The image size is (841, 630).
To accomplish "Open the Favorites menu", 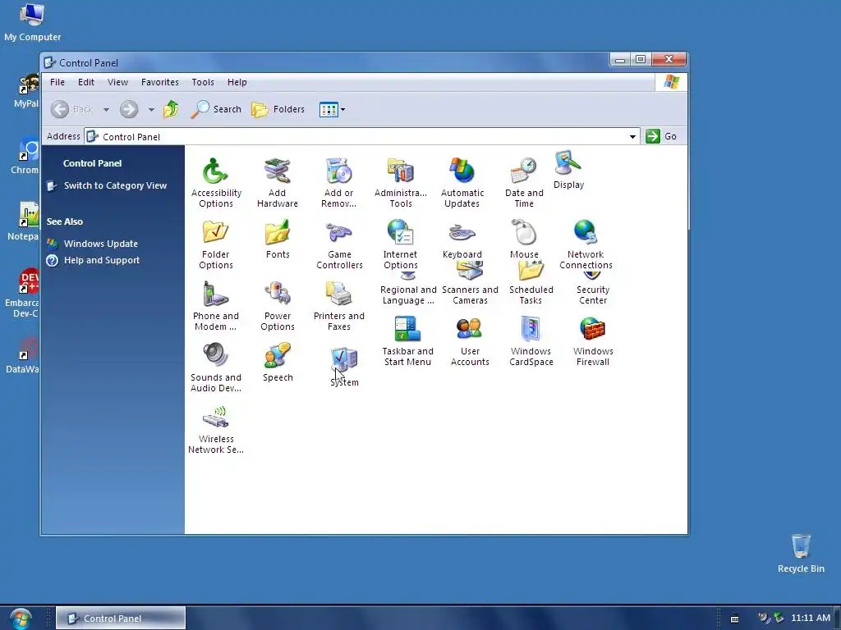I will pyautogui.click(x=160, y=82).
